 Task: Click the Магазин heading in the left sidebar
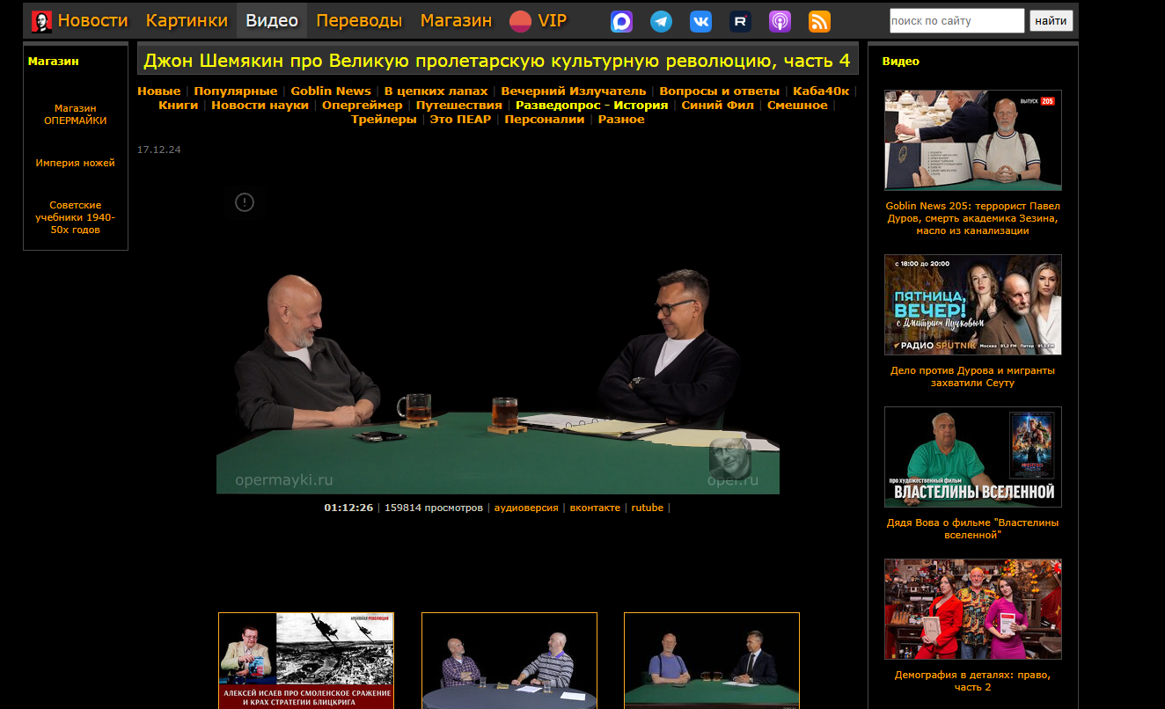(x=54, y=62)
